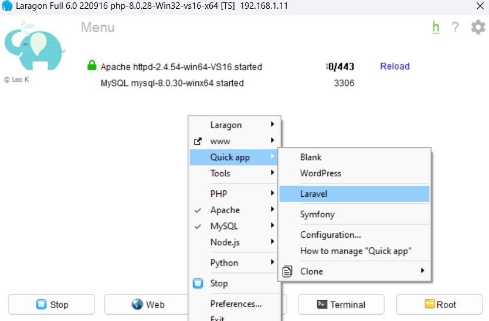
Task: Click the MySQL port 3306 text
Action: [344, 83]
